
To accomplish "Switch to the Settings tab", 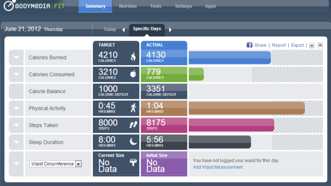I will click(x=183, y=6).
